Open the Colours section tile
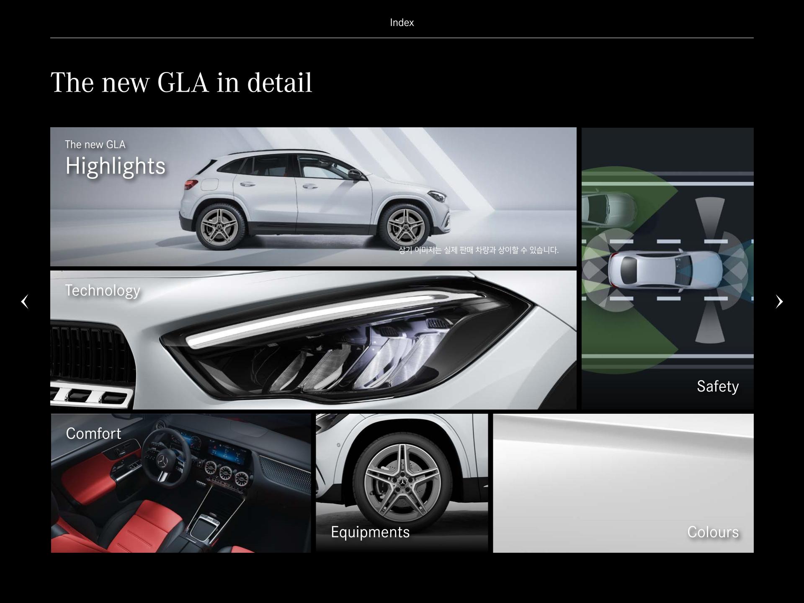804x603 pixels. pos(623,483)
